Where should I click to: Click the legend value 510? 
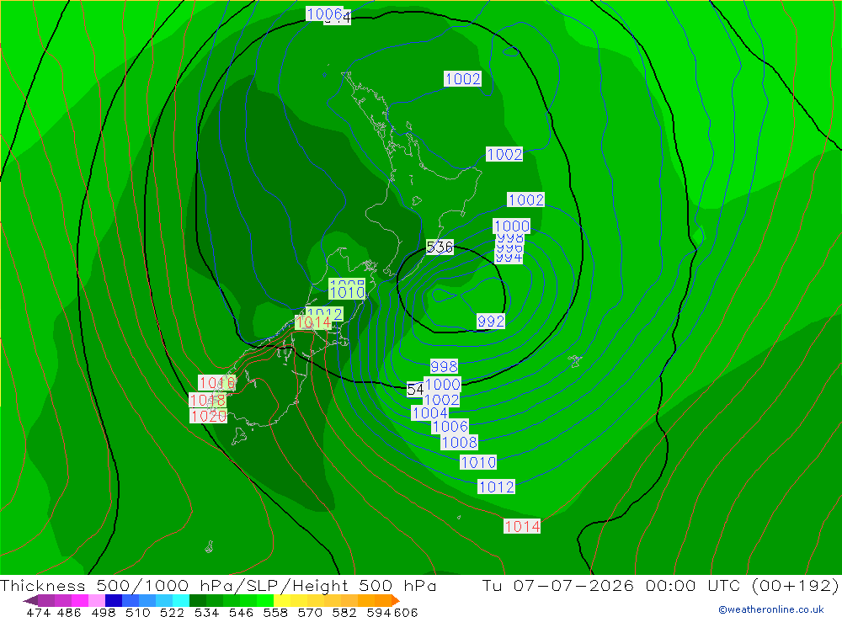[137, 612]
